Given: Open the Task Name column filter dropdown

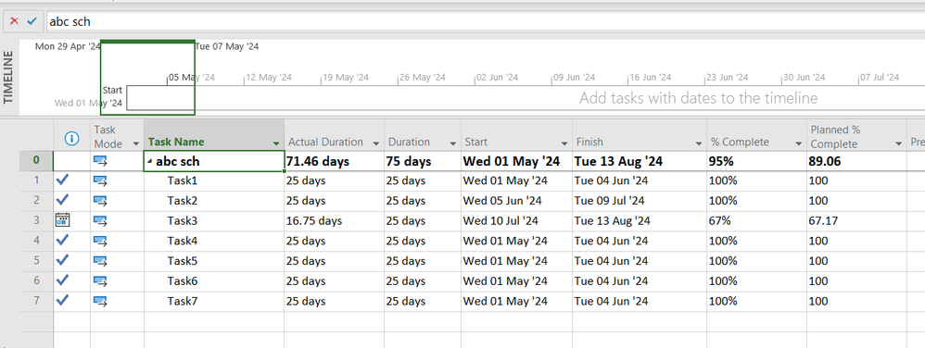Looking at the screenshot, I should tap(277, 143).
